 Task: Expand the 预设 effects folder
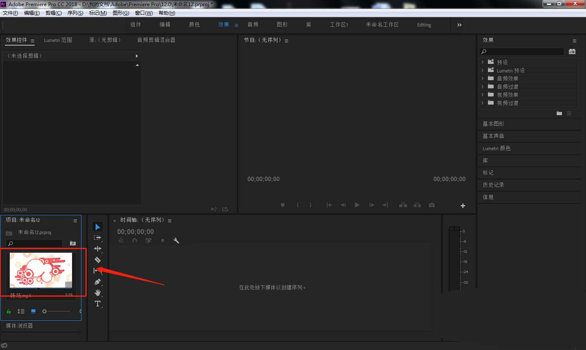tap(483, 62)
